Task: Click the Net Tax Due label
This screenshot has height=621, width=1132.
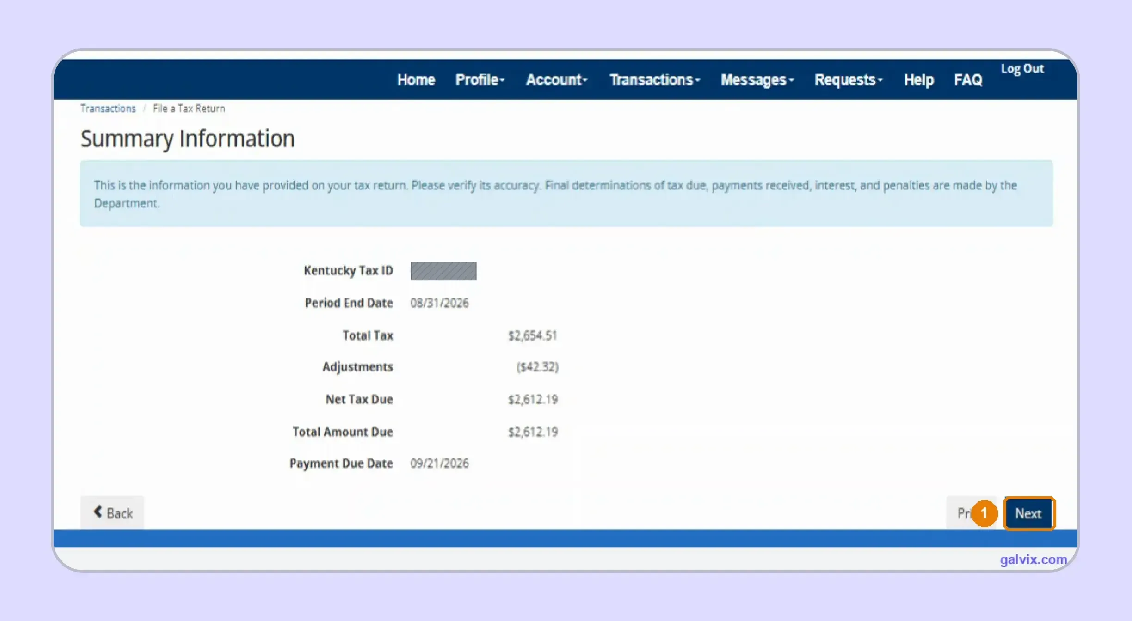Action: (x=359, y=399)
